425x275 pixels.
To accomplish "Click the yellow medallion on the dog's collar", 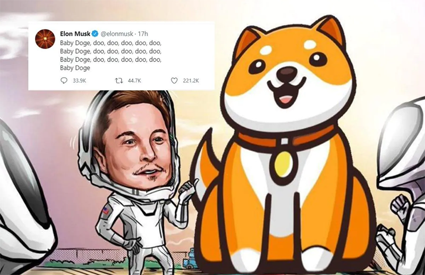I will pyautogui.click(x=283, y=164).
